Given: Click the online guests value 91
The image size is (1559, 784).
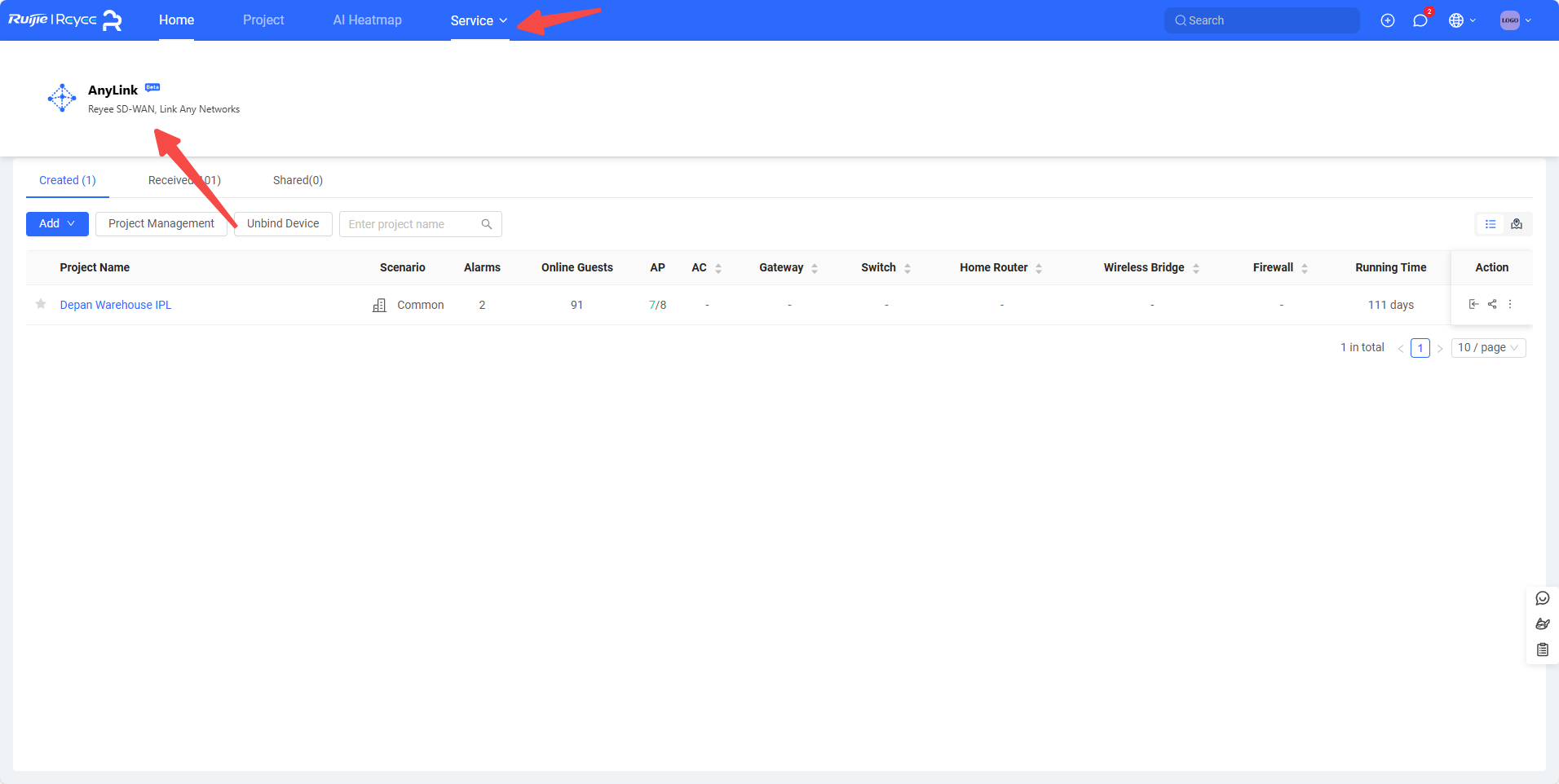Looking at the screenshot, I should tap(576, 305).
